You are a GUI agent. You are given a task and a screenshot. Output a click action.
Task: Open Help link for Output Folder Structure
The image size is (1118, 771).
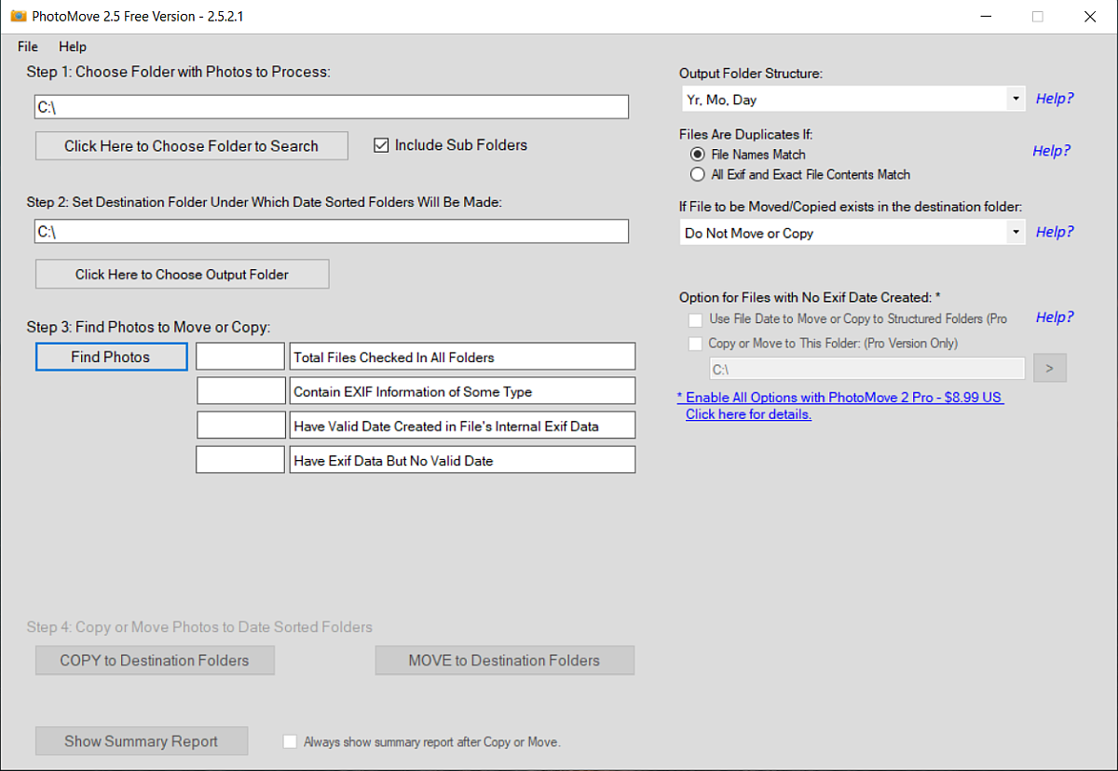point(1055,98)
